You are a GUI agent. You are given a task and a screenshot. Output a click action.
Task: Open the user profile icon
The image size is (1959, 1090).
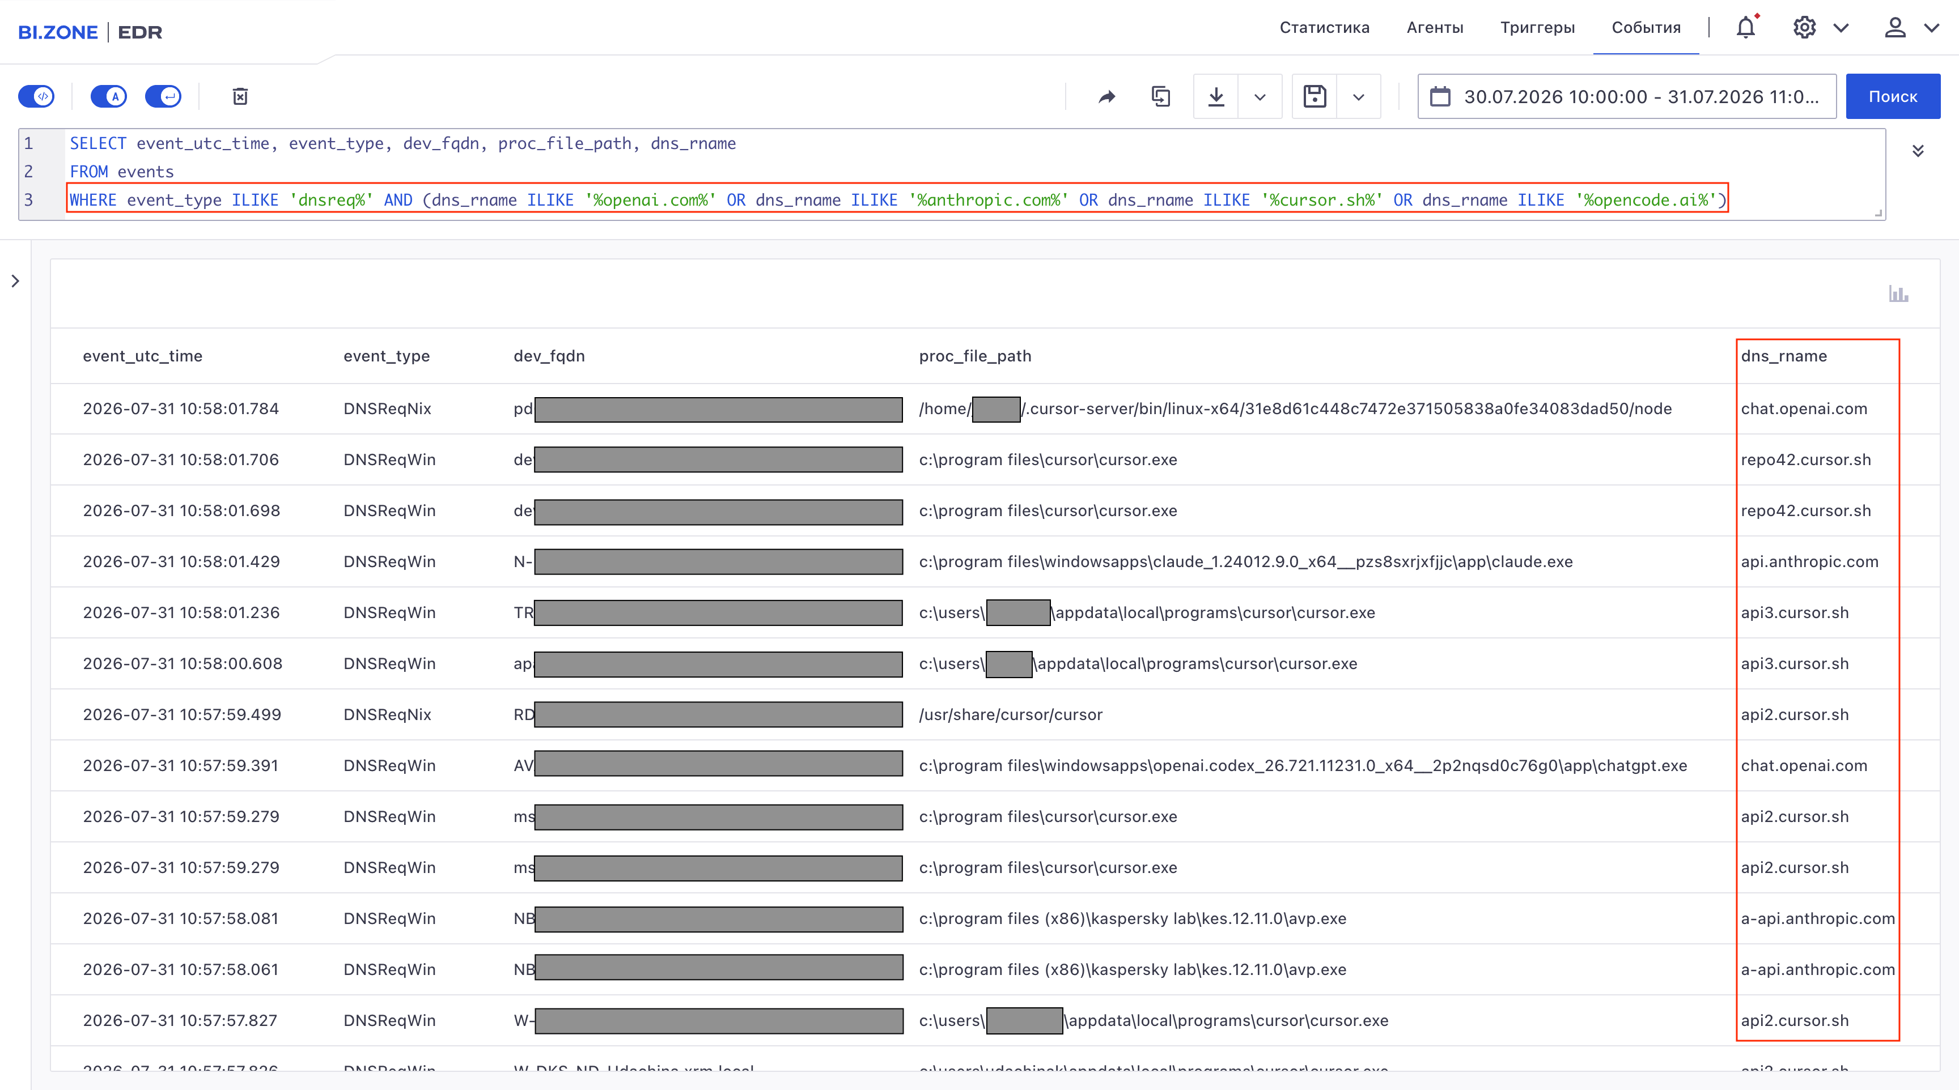1895,28
